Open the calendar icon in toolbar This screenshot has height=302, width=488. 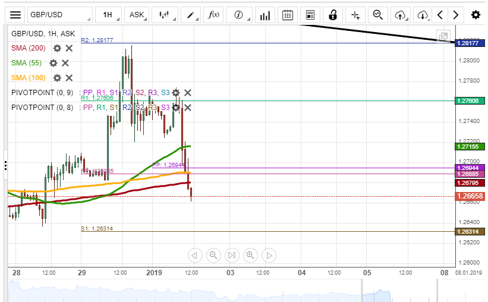tap(288, 15)
